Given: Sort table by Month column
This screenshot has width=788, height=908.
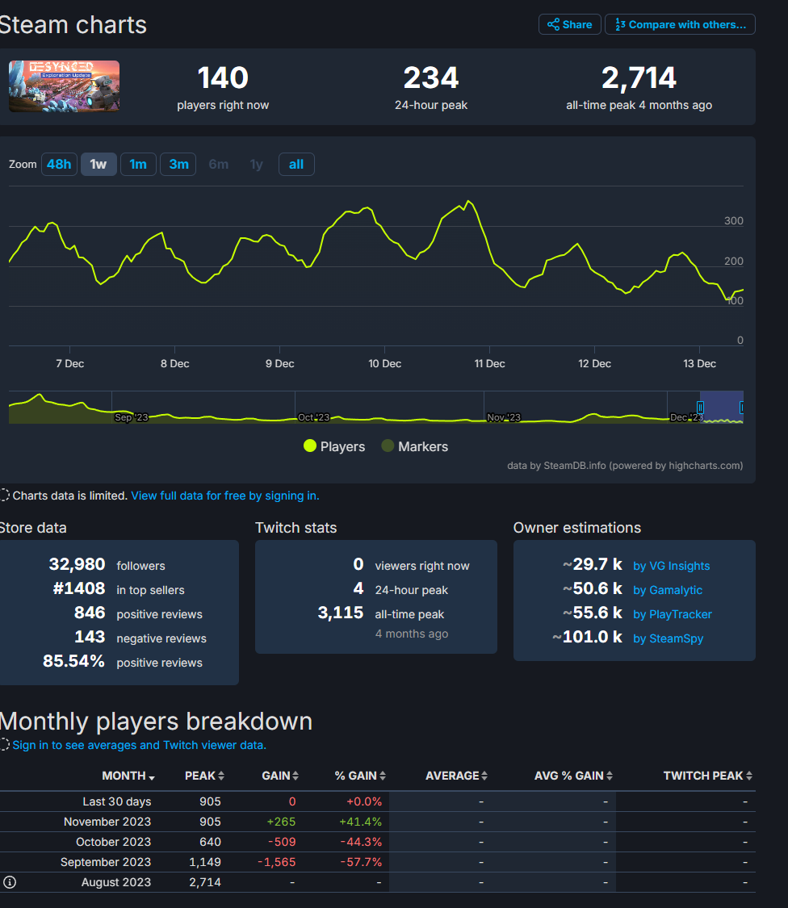Looking at the screenshot, I should coord(128,776).
